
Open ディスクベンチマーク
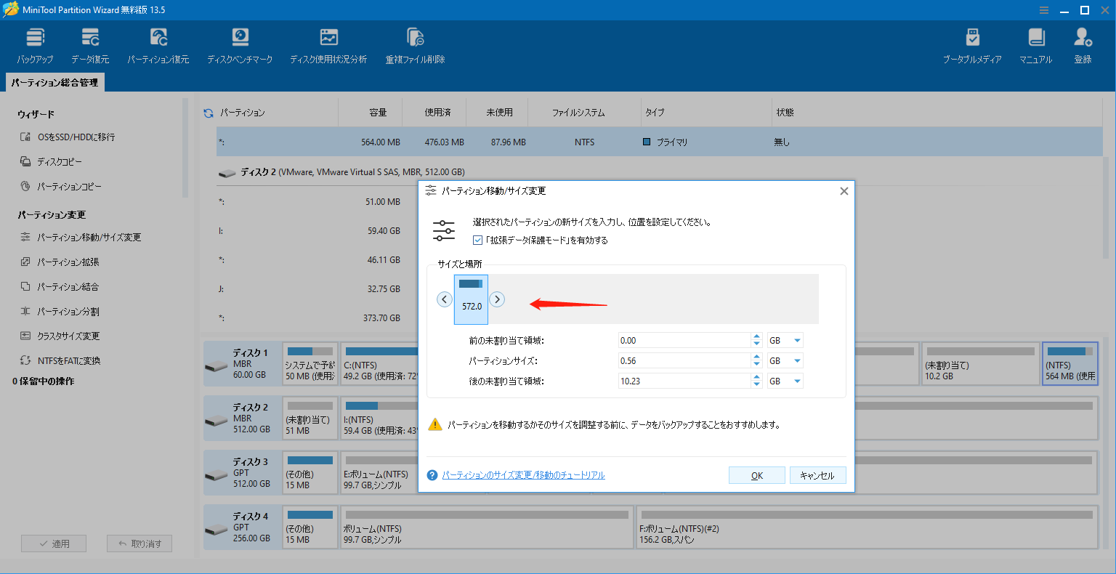(x=240, y=44)
